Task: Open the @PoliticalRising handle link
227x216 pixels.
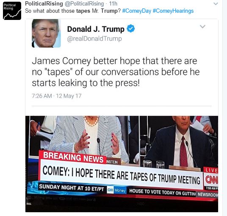Action: point(84,4)
